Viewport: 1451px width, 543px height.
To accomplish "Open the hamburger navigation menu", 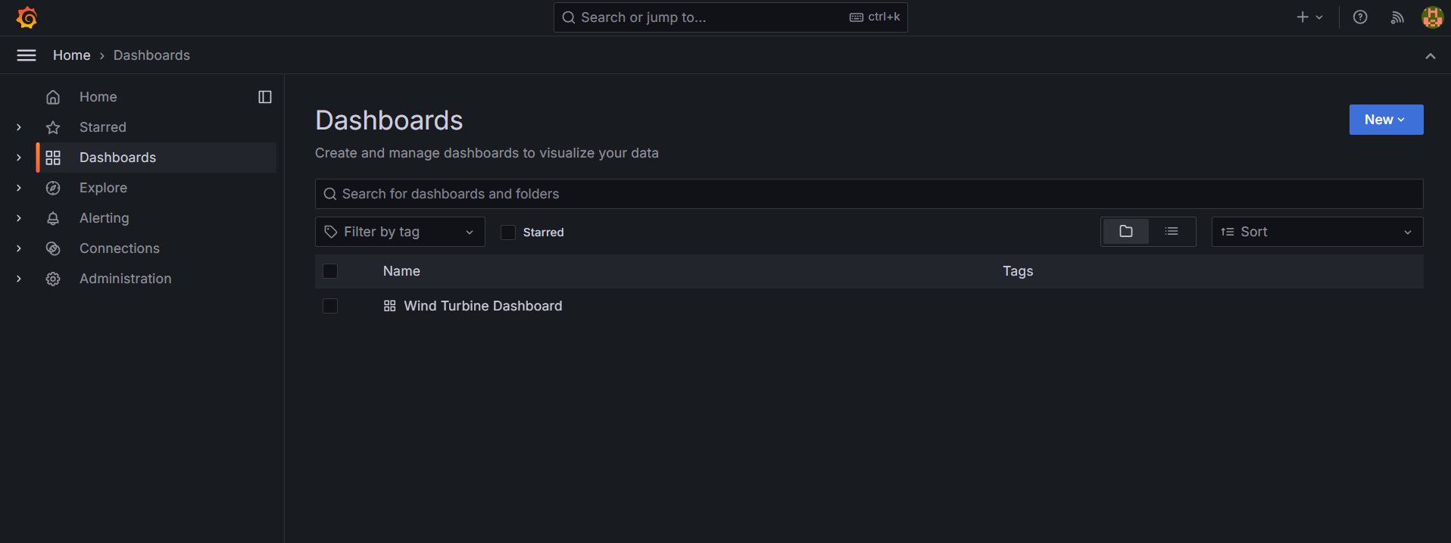I will pyautogui.click(x=27, y=55).
